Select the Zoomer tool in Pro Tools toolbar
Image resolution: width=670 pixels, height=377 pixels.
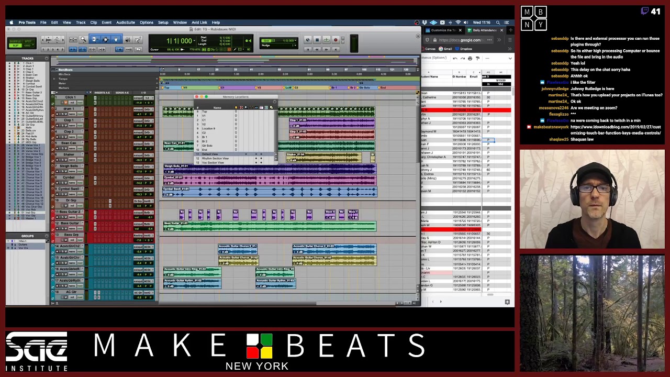83,39
